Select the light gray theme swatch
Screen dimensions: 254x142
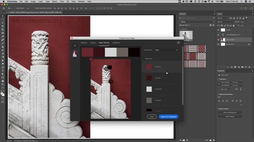(111, 52)
